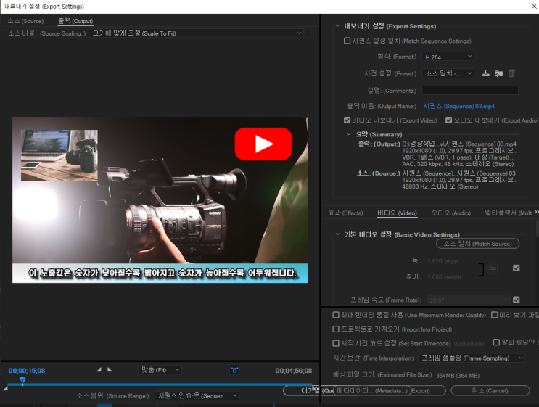This screenshot has height=407, width=539.
Task: Click the start timecode 00;00;00;00 value
Action: coord(469,344)
